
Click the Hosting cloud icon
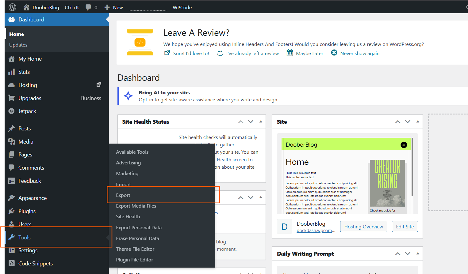click(x=12, y=85)
